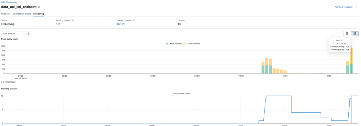Click the 250 y-axis label on query chart
Screen dimensions: 361x126
click(3, 50)
